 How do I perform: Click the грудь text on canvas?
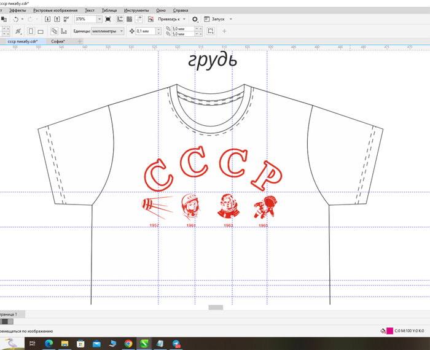tap(213, 60)
